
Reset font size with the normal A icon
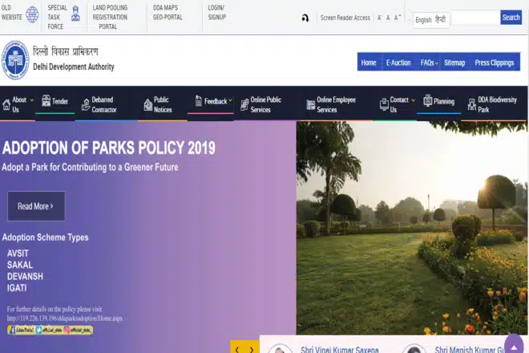click(388, 18)
